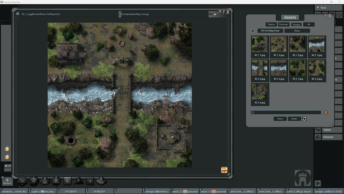
Task: Switch to the Portraits tab
Action: click(284, 24)
